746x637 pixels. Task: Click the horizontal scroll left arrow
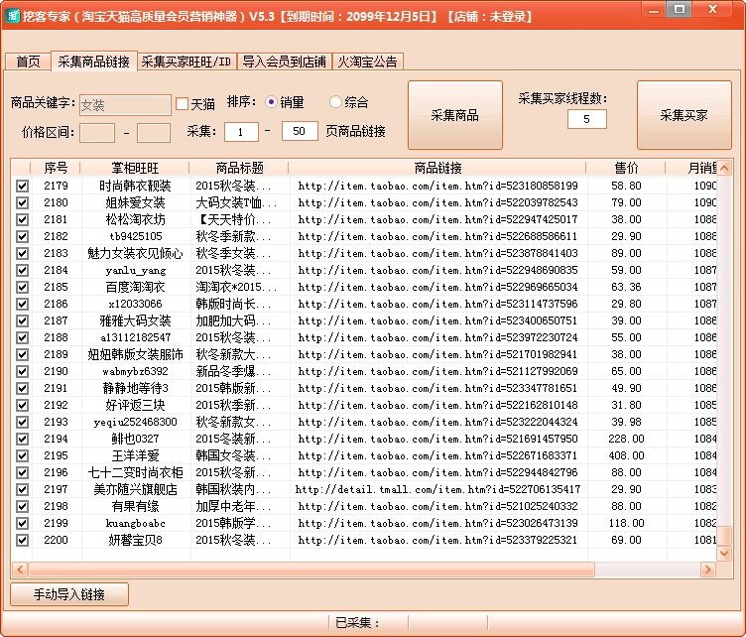click(x=20, y=569)
